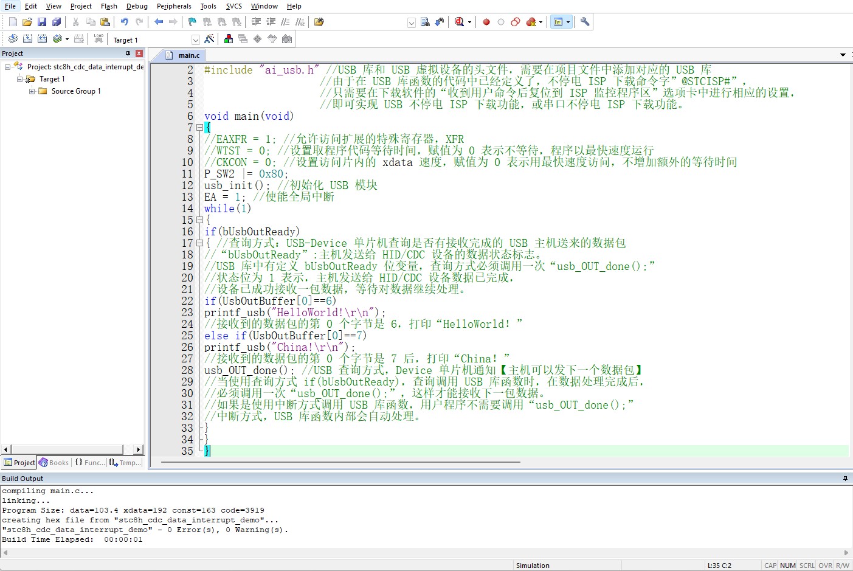Screen dimensions: 853x571
Task: Expand the Source Group 1 folder
Action: click(32, 91)
